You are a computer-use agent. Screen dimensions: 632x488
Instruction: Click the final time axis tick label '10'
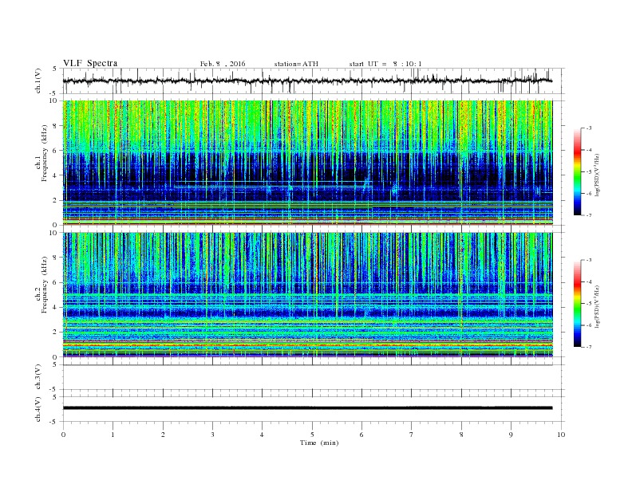(561, 435)
